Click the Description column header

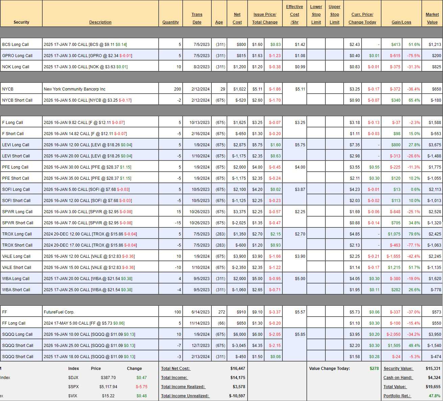tap(100, 22)
